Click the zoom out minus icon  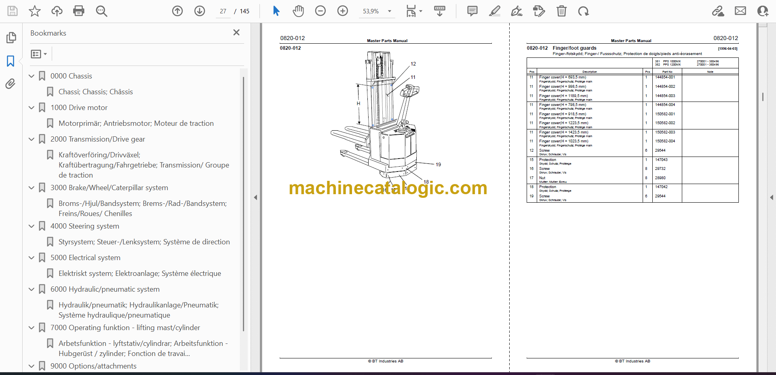pyautogui.click(x=321, y=11)
